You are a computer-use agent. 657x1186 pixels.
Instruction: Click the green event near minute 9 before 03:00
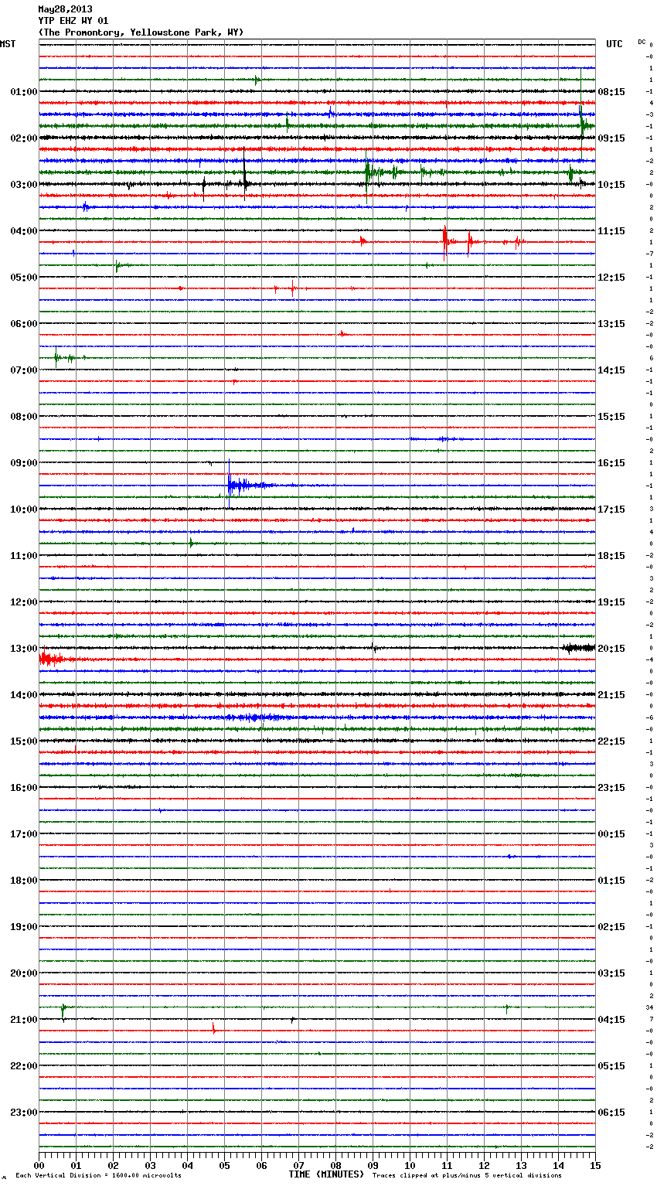pyautogui.click(x=373, y=173)
